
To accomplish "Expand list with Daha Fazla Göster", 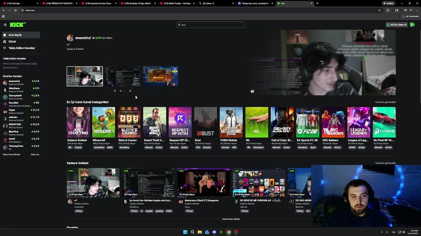I will click(12, 154).
